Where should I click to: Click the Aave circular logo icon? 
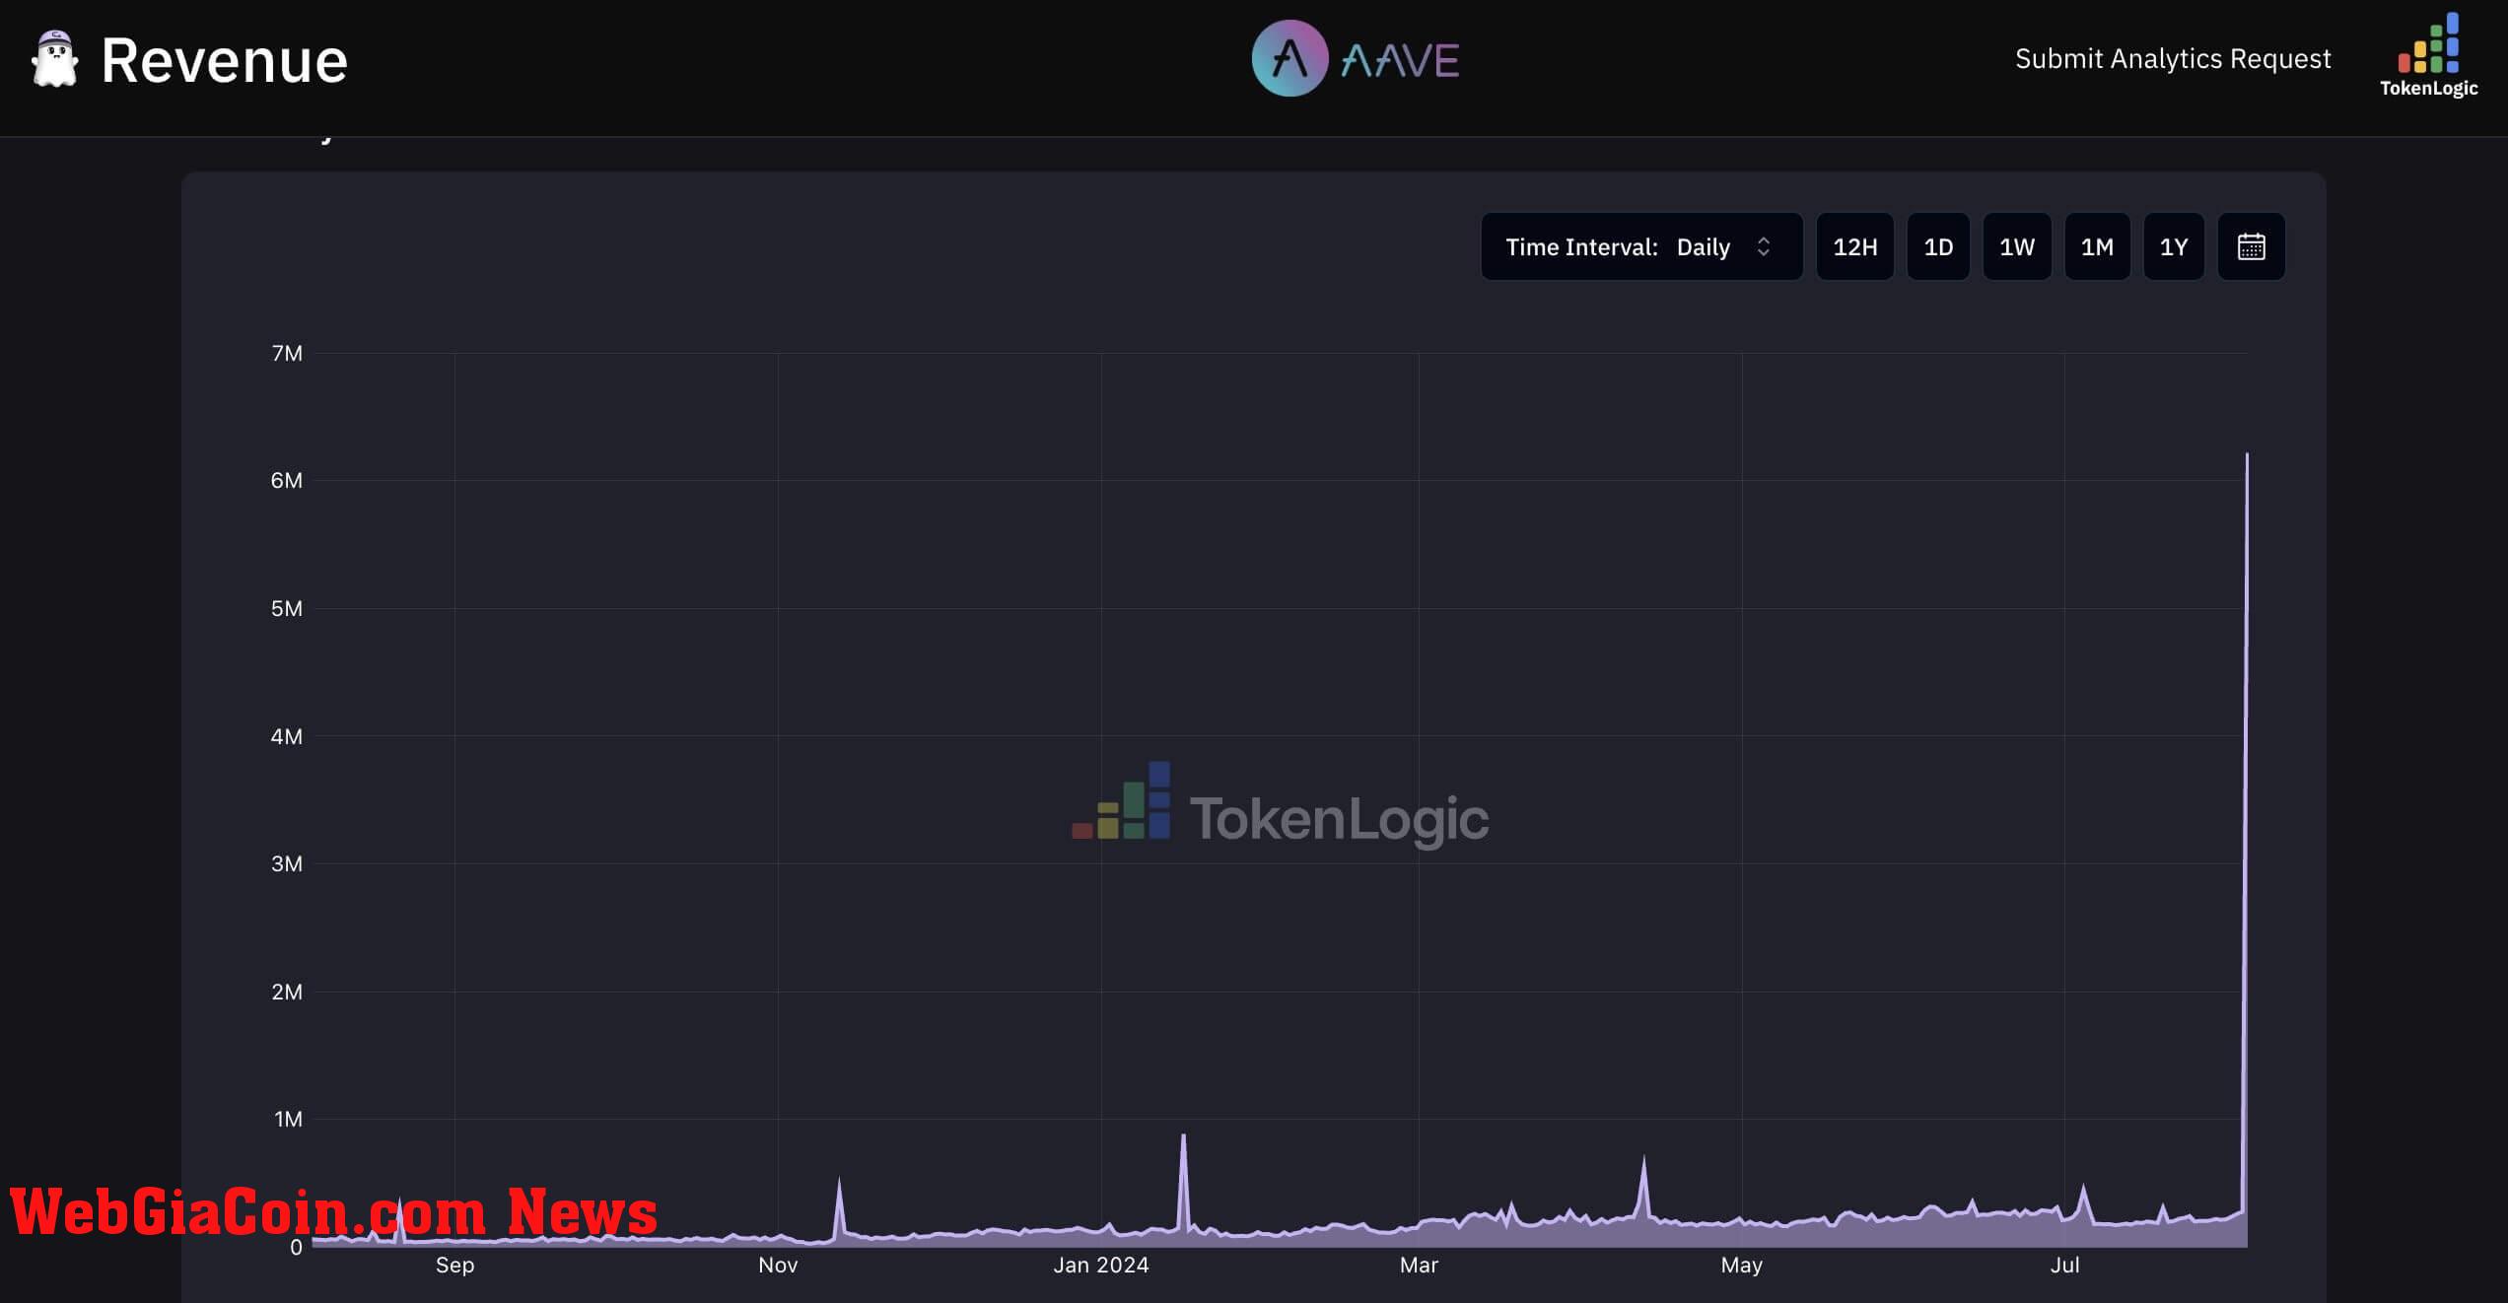[x=1289, y=58]
